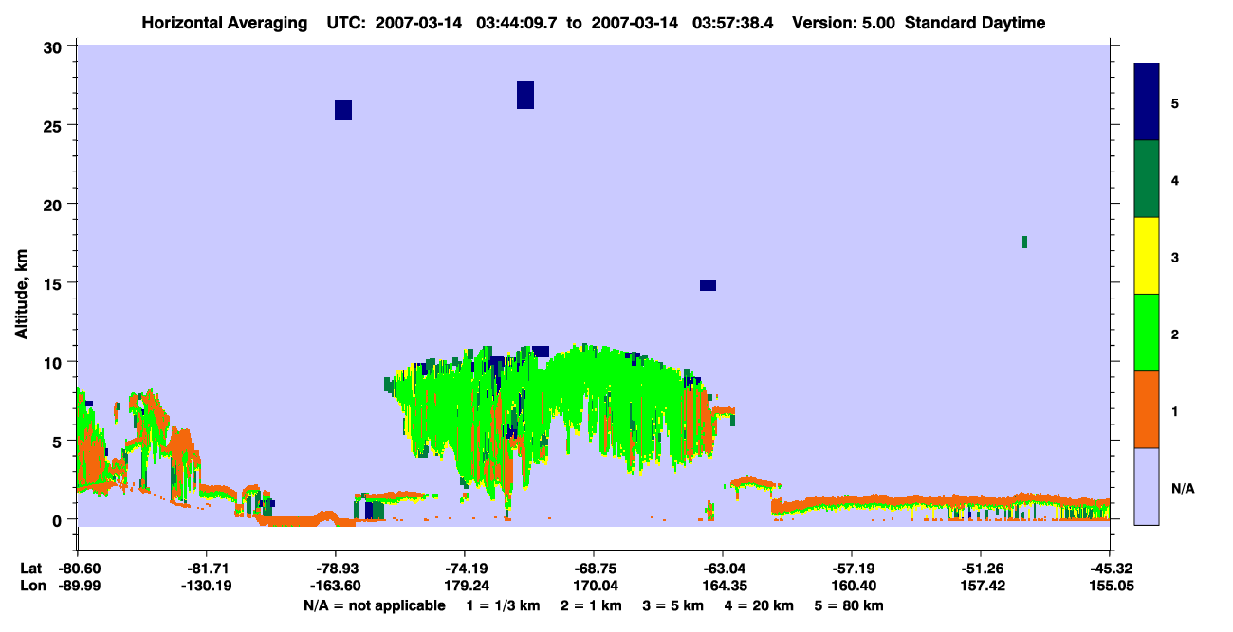Click legend text '3 = 5 km'
Viewport: 1233px width, 632px height.
pos(673,605)
